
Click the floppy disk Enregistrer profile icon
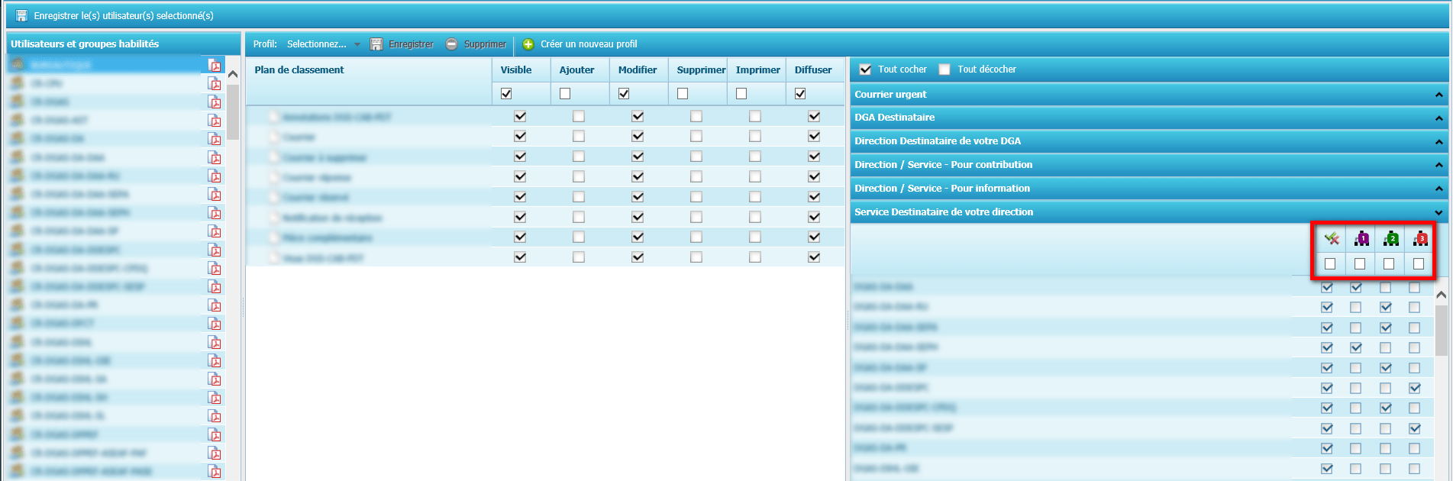pos(376,44)
